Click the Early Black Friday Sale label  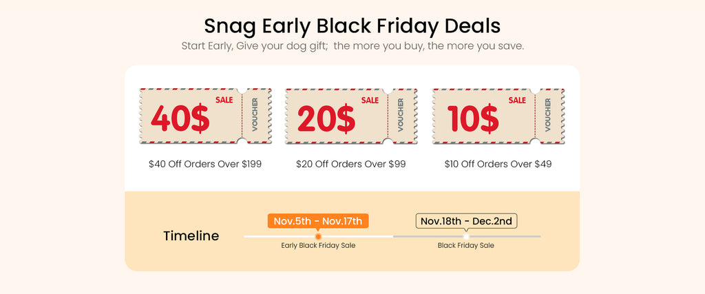pos(318,245)
